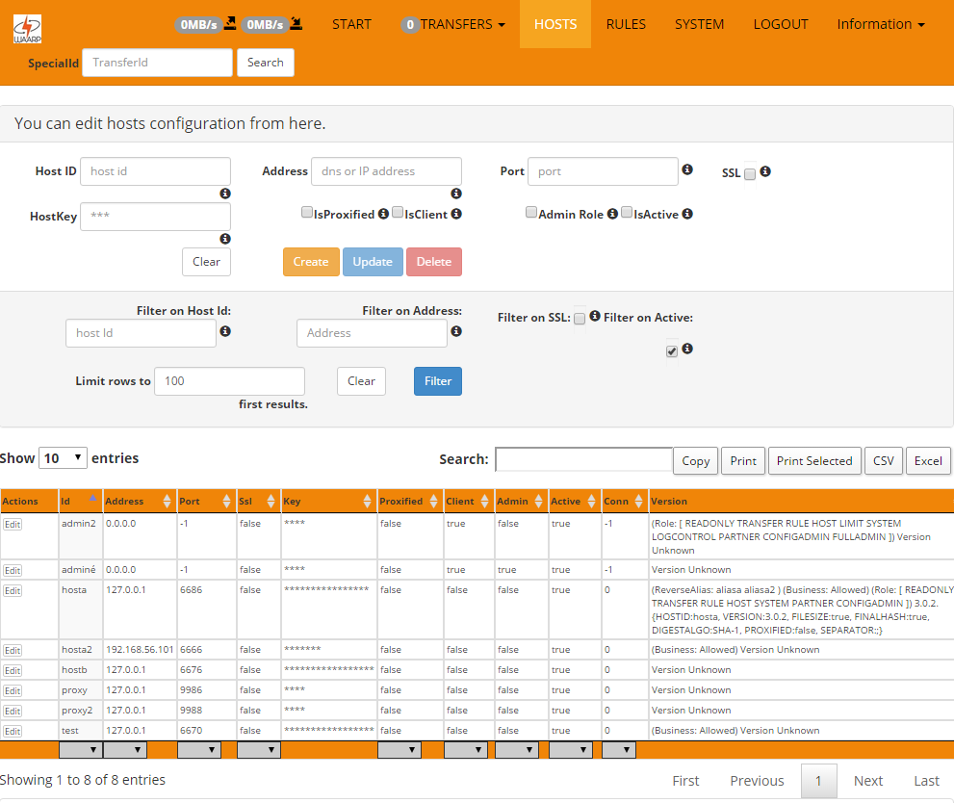This screenshot has width=954, height=803.
Task: Click the Waarp logo icon
Action: tap(27, 29)
